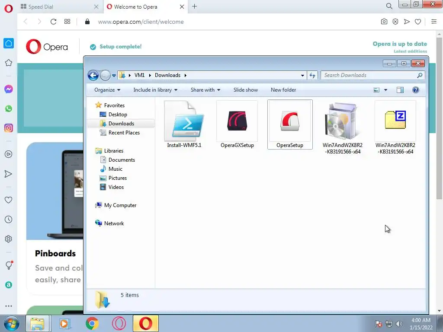Open Documents library
The width and height of the screenshot is (443, 332).
click(x=122, y=160)
